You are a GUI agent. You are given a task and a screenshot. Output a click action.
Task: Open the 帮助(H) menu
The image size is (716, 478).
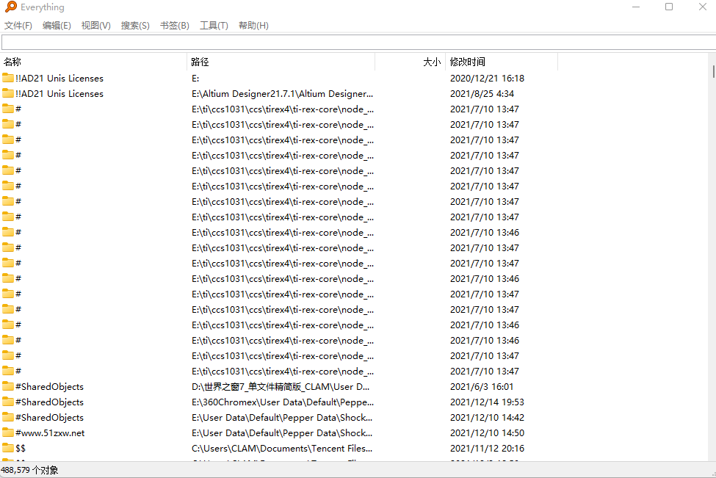click(x=253, y=26)
